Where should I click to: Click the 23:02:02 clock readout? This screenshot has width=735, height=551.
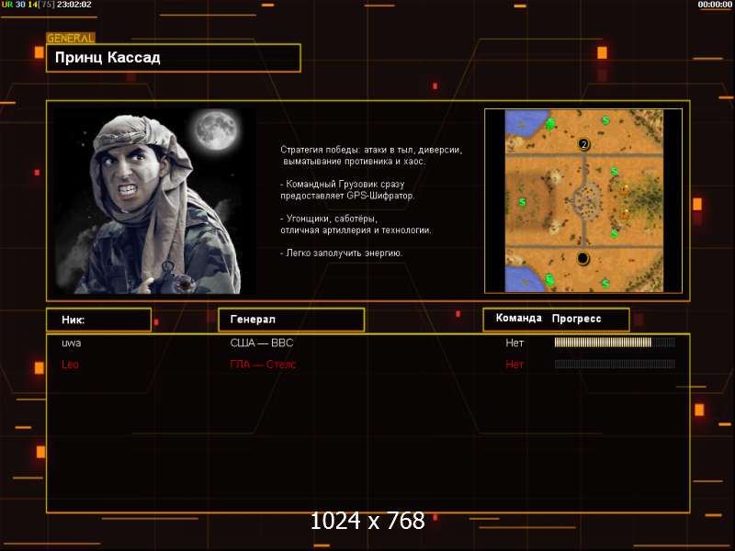(74, 5)
